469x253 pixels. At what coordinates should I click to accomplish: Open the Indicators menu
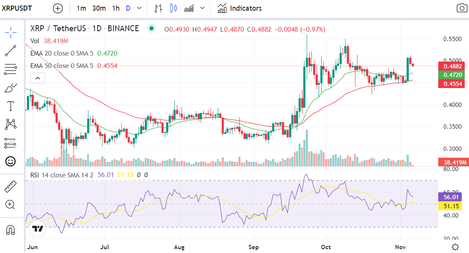pyautogui.click(x=239, y=9)
